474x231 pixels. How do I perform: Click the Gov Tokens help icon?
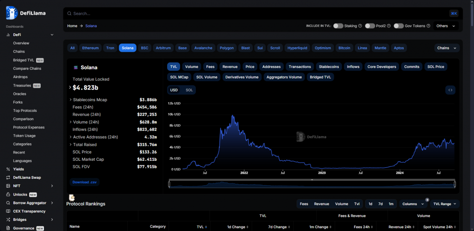coord(428,26)
